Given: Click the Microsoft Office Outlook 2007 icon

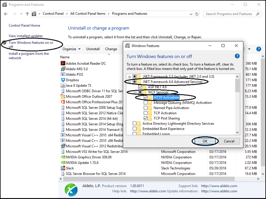Looking at the screenshot, I should pos(63,96).
